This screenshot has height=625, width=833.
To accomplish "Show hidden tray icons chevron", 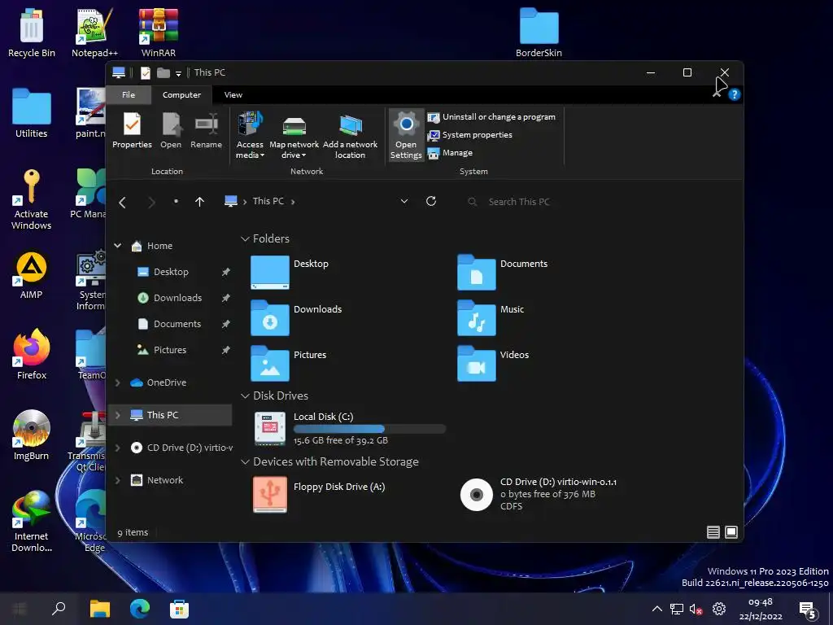I will pyautogui.click(x=657, y=609).
